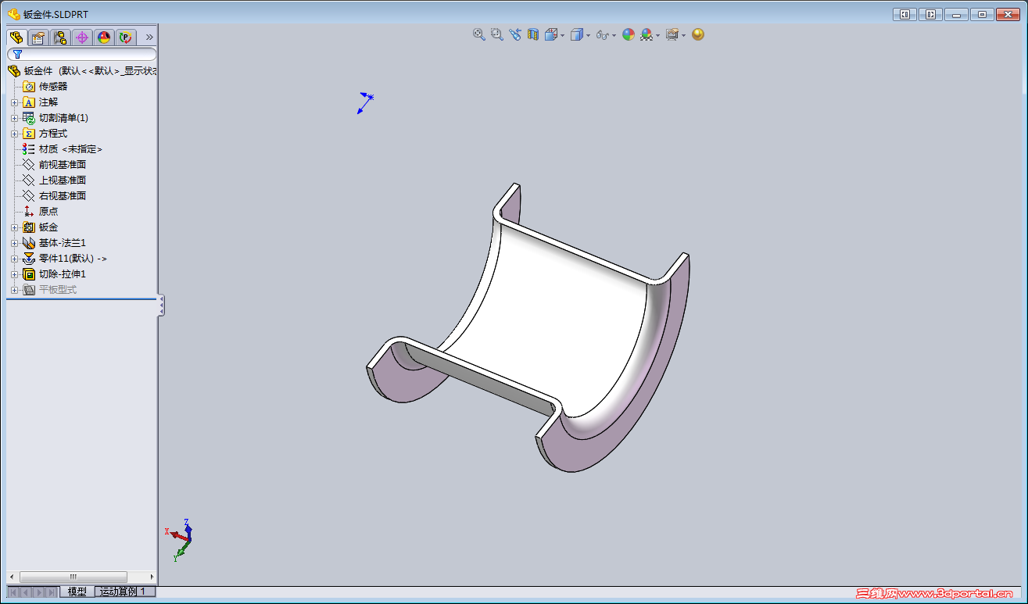Click the Hide/Show Items glasses icon
This screenshot has height=604, width=1028.
(602, 34)
